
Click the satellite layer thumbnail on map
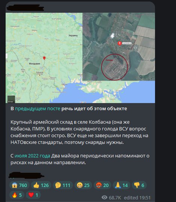[11, 99]
